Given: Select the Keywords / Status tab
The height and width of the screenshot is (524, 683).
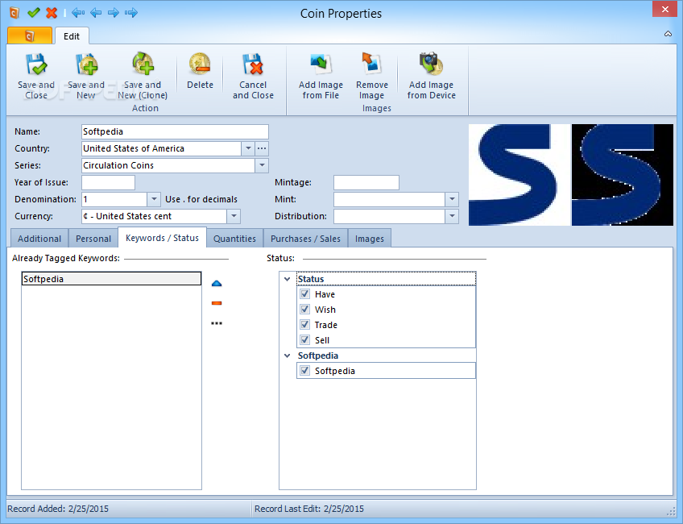Looking at the screenshot, I should 162,238.
